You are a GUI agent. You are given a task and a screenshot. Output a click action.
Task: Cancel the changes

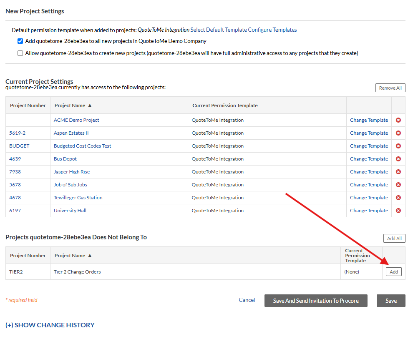(247, 300)
